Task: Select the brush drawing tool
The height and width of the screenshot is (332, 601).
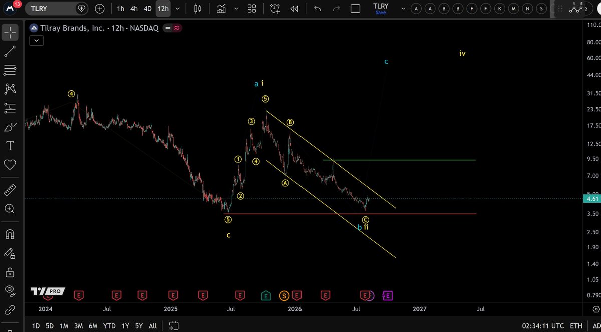Action: [x=10, y=127]
